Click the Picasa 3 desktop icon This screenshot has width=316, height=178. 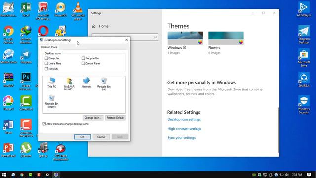point(8,103)
